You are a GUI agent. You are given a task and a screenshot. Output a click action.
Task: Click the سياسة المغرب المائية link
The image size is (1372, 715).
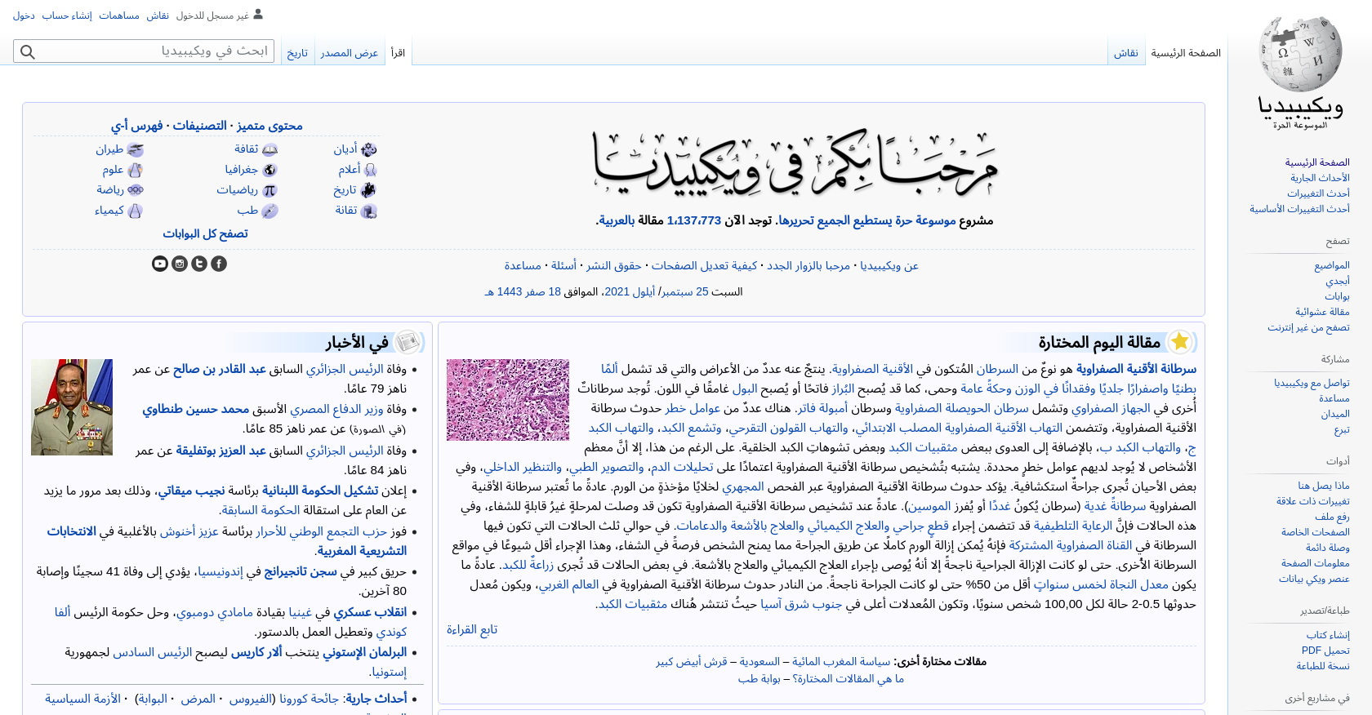tap(841, 661)
